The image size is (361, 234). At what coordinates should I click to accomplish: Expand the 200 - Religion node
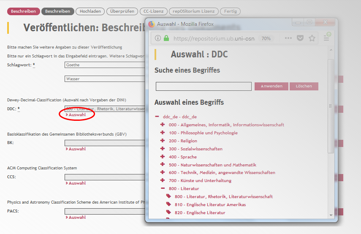click(x=163, y=141)
